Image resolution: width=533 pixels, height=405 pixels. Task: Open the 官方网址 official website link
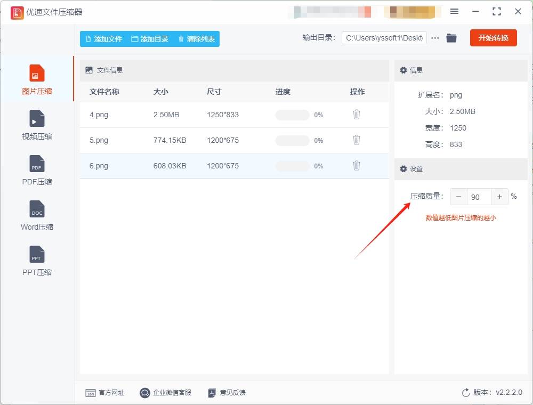105,393
